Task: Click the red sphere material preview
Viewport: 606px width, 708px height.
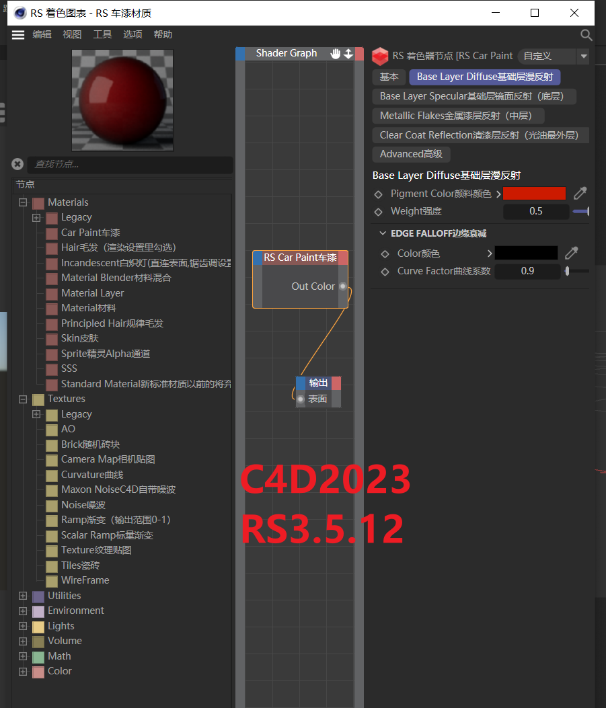Action: pyautogui.click(x=122, y=100)
